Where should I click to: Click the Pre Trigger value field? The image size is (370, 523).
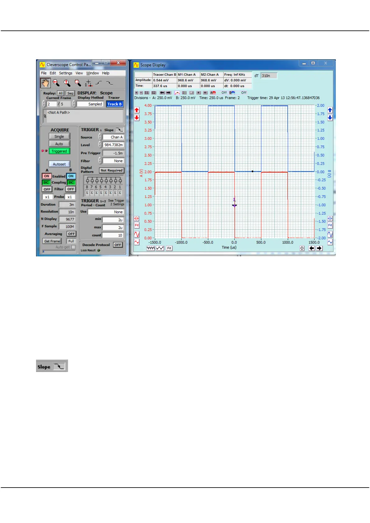pyautogui.click(x=113, y=153)
